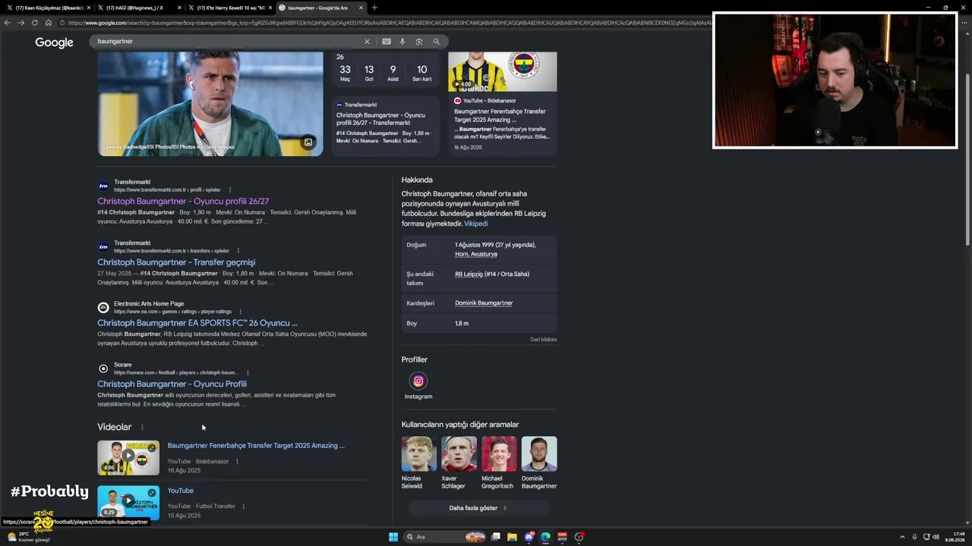Open more options for Sorare result

[x=248, y=372]
